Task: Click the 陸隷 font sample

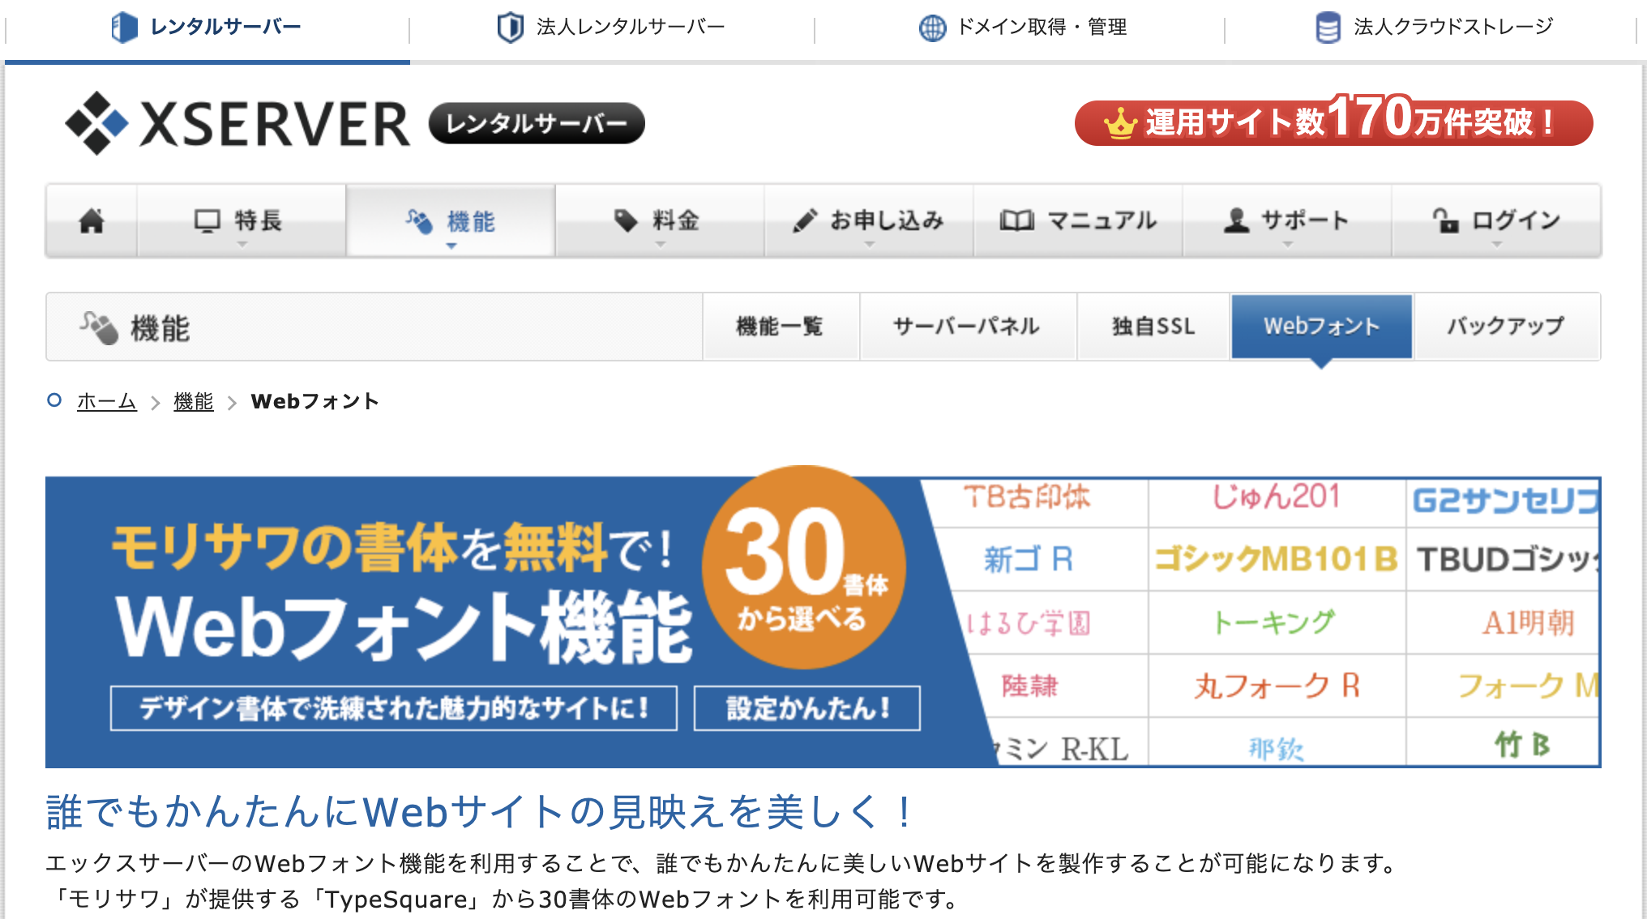Action: pos(1029,686)
